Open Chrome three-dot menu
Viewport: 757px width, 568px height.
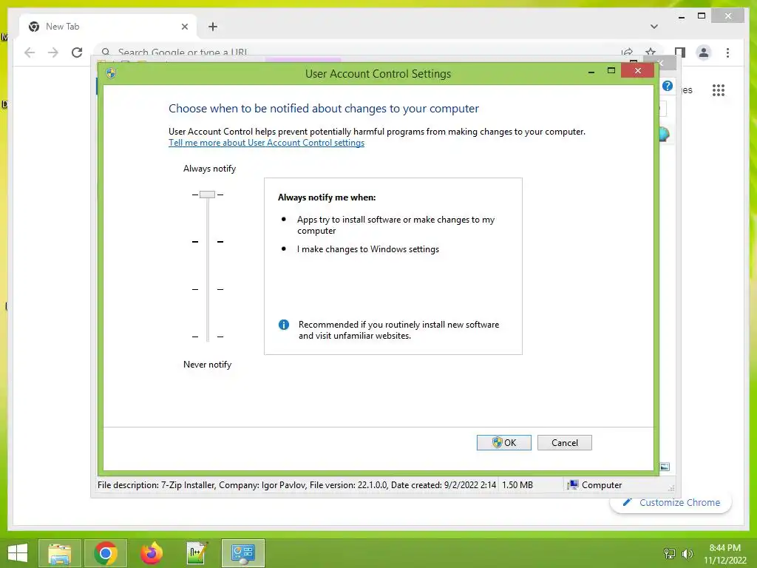[727, 53]
